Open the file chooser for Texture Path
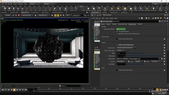 (162, 59)
